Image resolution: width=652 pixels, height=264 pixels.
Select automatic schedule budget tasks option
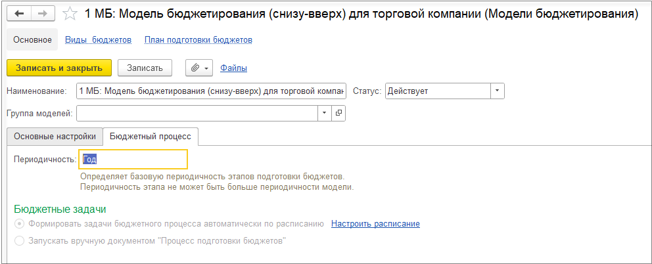[18, 224]
